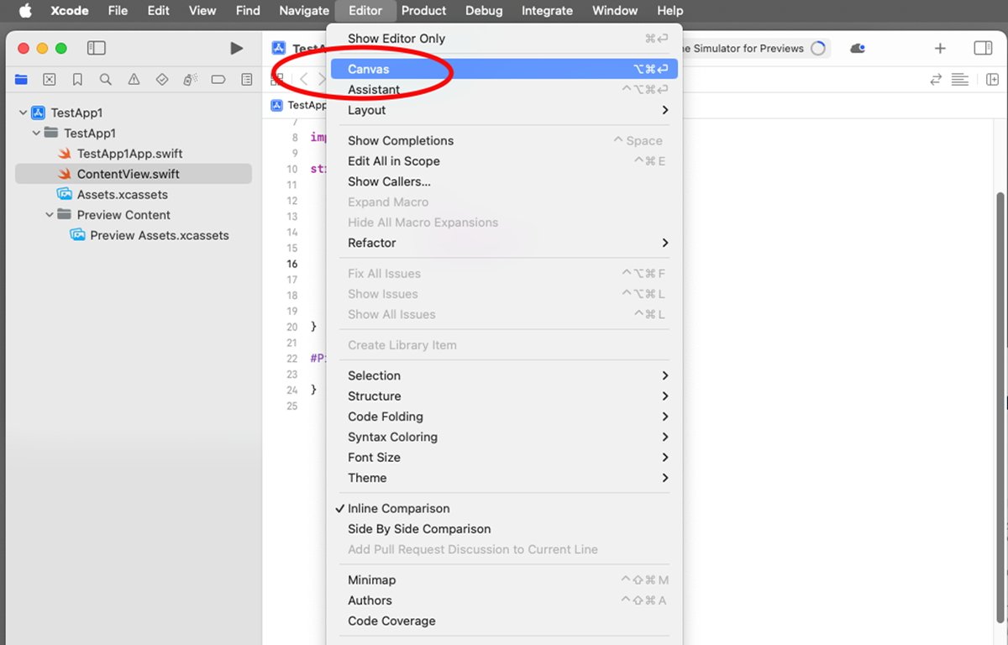Open the Bookmark navigator icon
Screen dimensions: 1008x645
coord(77,80)
